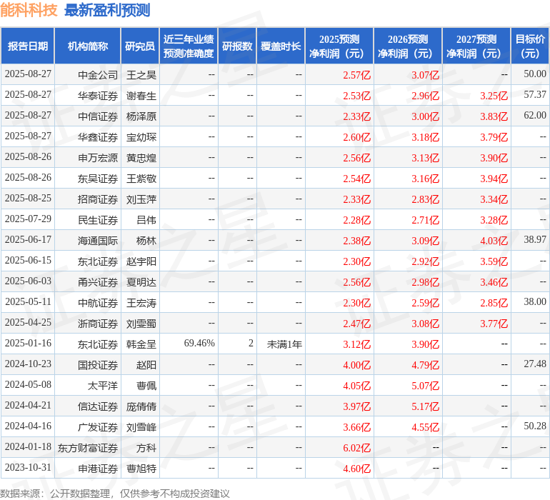
Task: Click the date 2023-10-31
Action: click(28, 467)
